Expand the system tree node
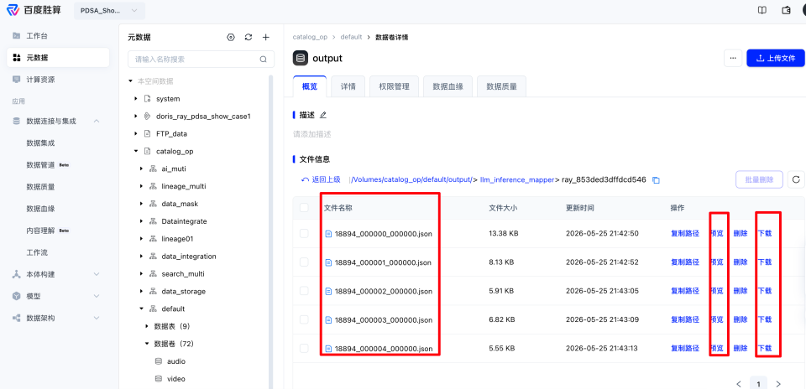806x389 pixels. tap(136, 99)
